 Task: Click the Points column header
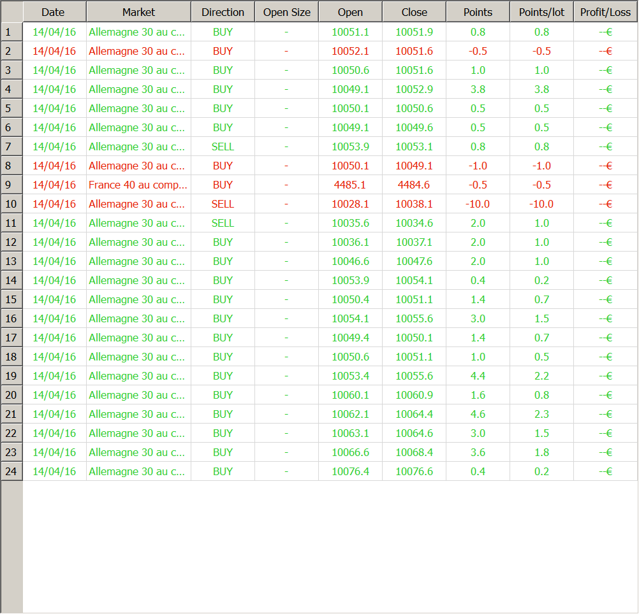coord(478,12)
